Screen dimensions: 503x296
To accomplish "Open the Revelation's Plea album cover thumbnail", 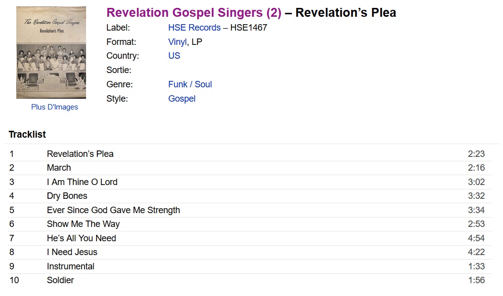I will click(51, 52).
